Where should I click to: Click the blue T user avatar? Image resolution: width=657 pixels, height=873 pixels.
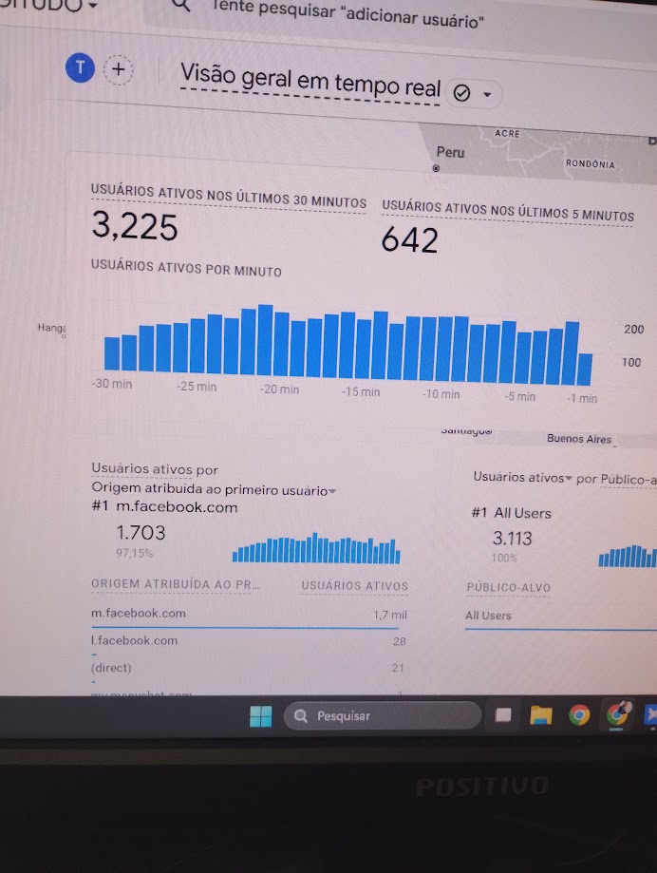[80, 68]
